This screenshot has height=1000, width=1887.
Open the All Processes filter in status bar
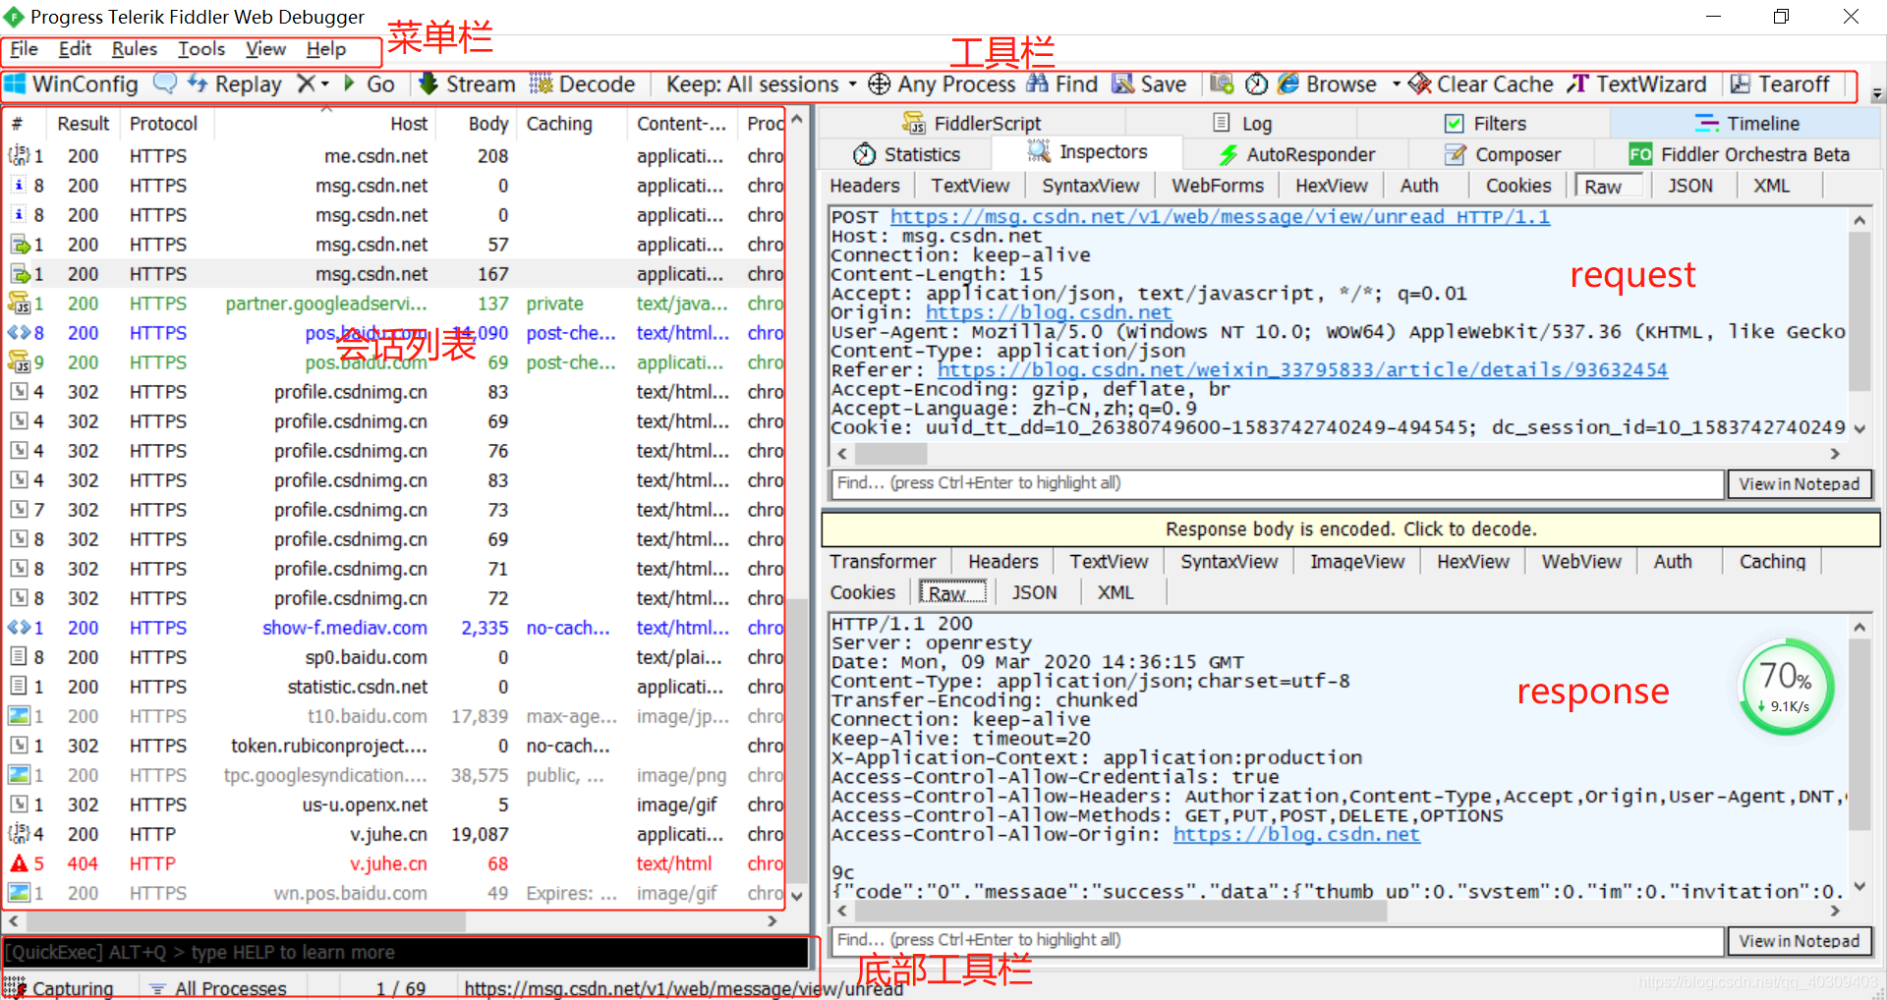pyautogui.click(x=218, y=988)
